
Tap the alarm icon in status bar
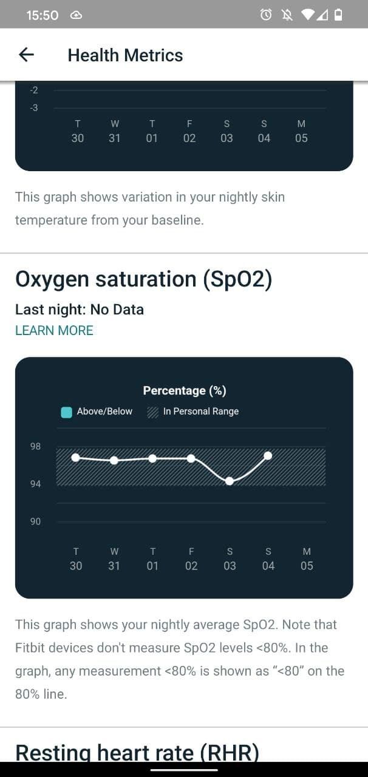[266, 15]
